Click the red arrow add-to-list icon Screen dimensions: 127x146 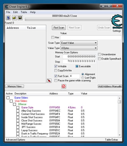[x=49, y=81]
